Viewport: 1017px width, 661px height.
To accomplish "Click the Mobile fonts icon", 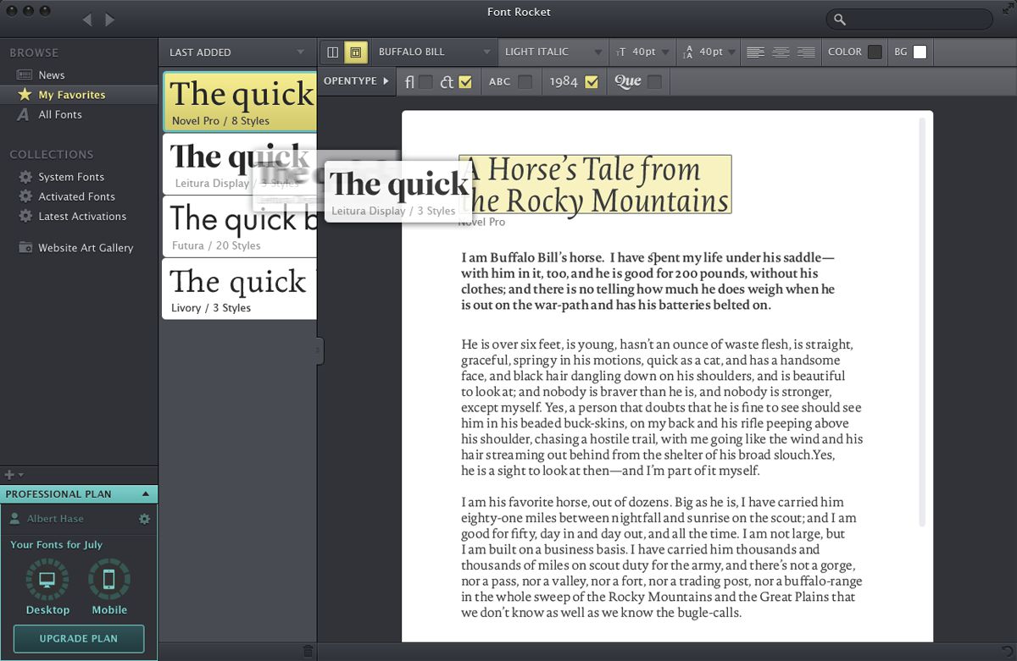I will (109, 581).
